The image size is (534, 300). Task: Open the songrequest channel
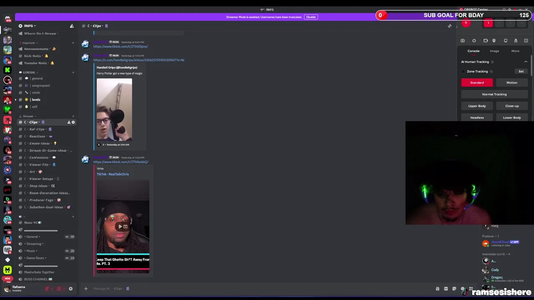[40, 85]
